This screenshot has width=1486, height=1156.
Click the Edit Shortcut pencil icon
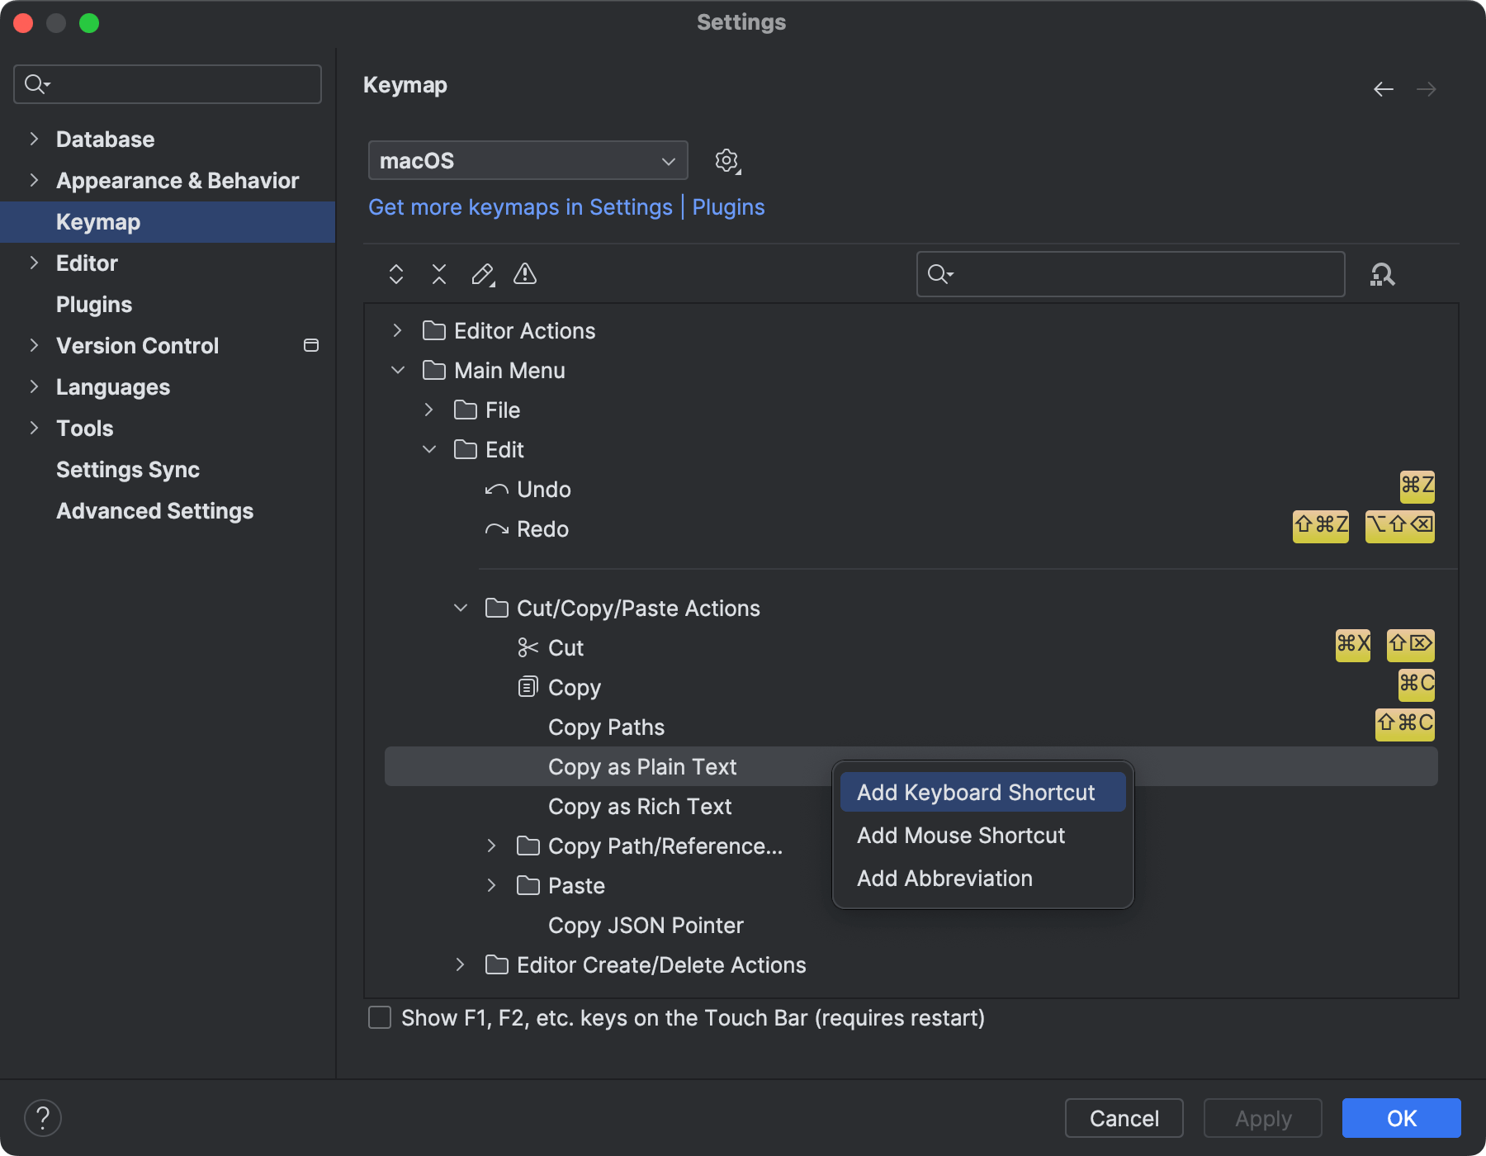(482, 274)
